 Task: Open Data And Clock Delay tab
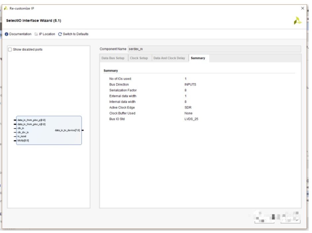(169, 58)
